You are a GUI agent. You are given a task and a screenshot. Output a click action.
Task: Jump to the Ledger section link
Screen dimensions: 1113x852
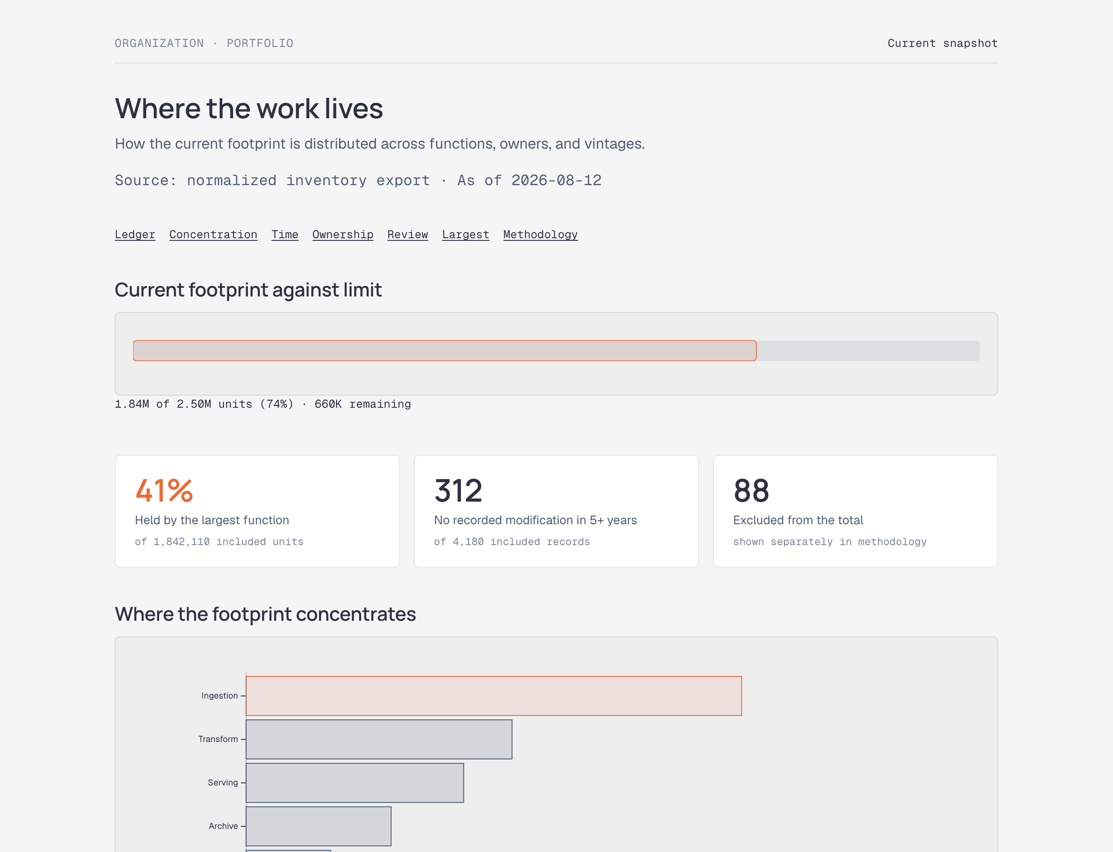click(x=135, y=234)
